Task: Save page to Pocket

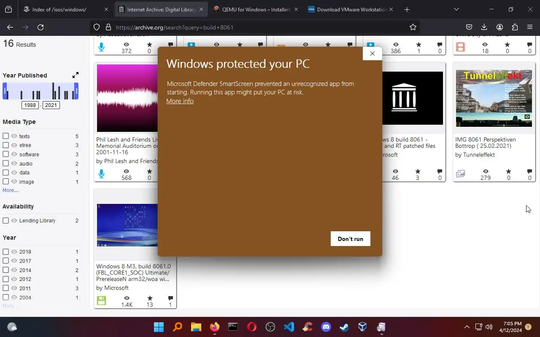Action: point(469,27)
